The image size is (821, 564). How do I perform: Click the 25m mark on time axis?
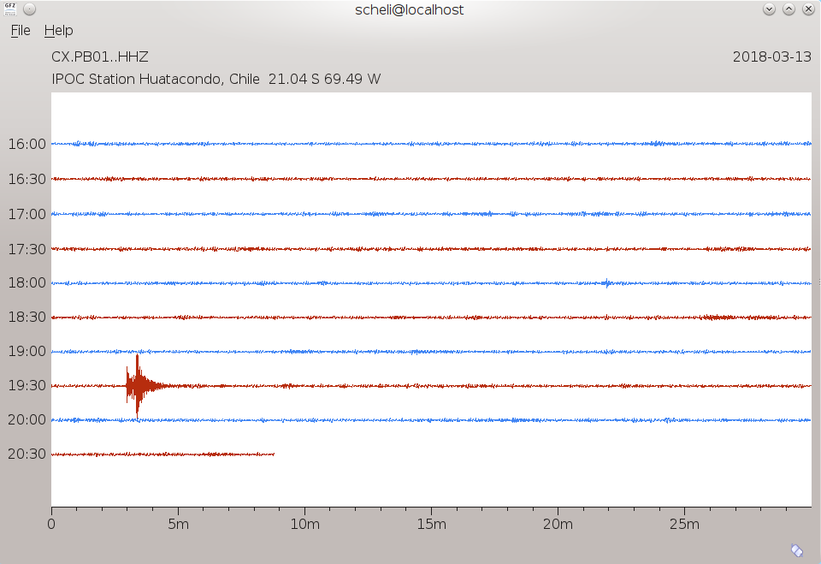pyautogui.click(x=684, y=523)
